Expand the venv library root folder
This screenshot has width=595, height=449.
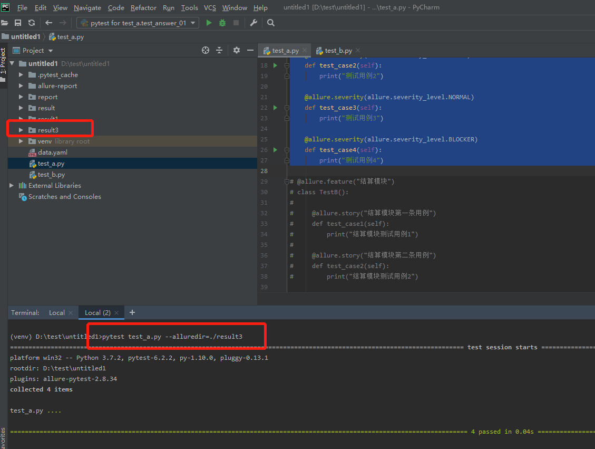click(x=21, y=141)
